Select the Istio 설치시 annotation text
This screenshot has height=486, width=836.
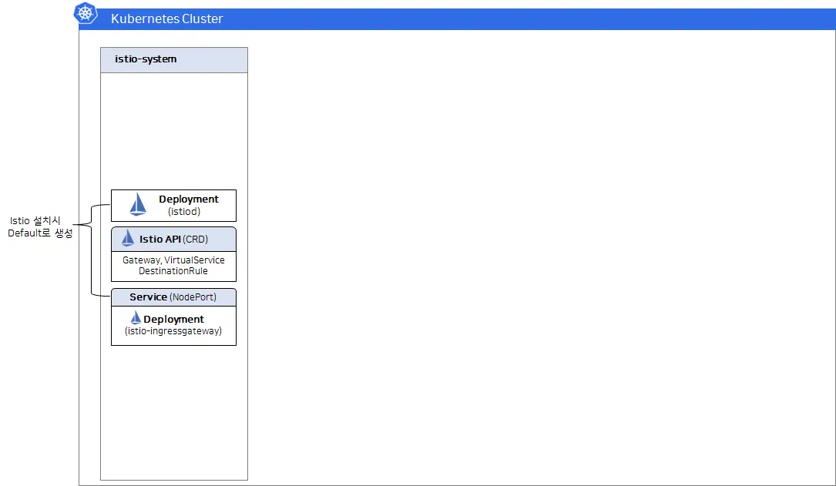[x=40, y=221]
